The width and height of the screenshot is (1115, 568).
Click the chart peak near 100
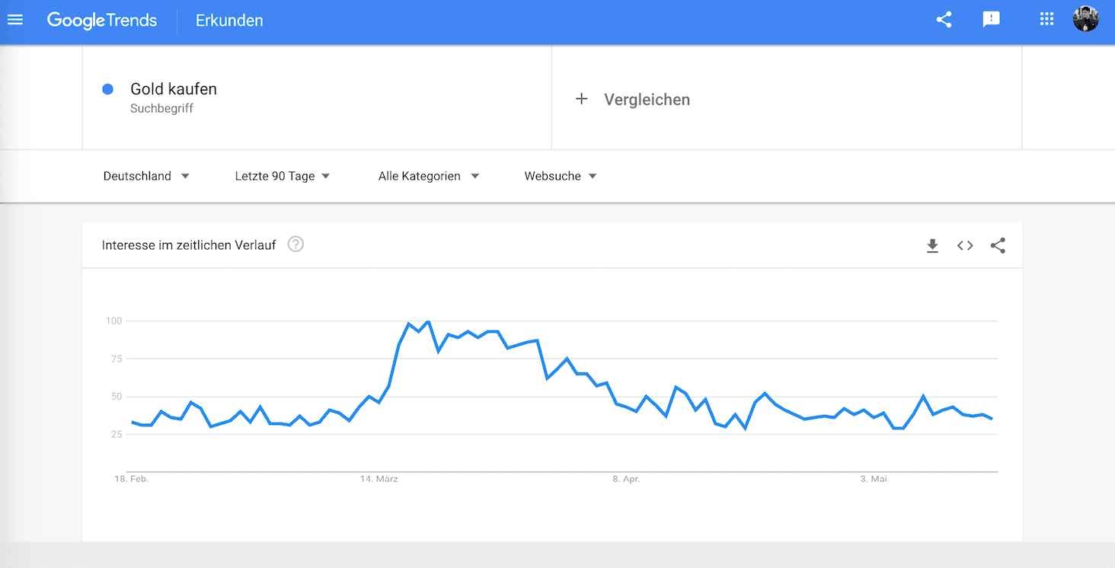point(428,321)
